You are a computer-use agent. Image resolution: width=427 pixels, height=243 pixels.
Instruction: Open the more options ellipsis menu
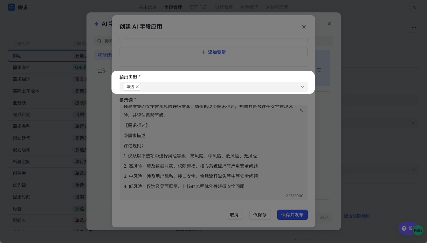coord(414,28)
